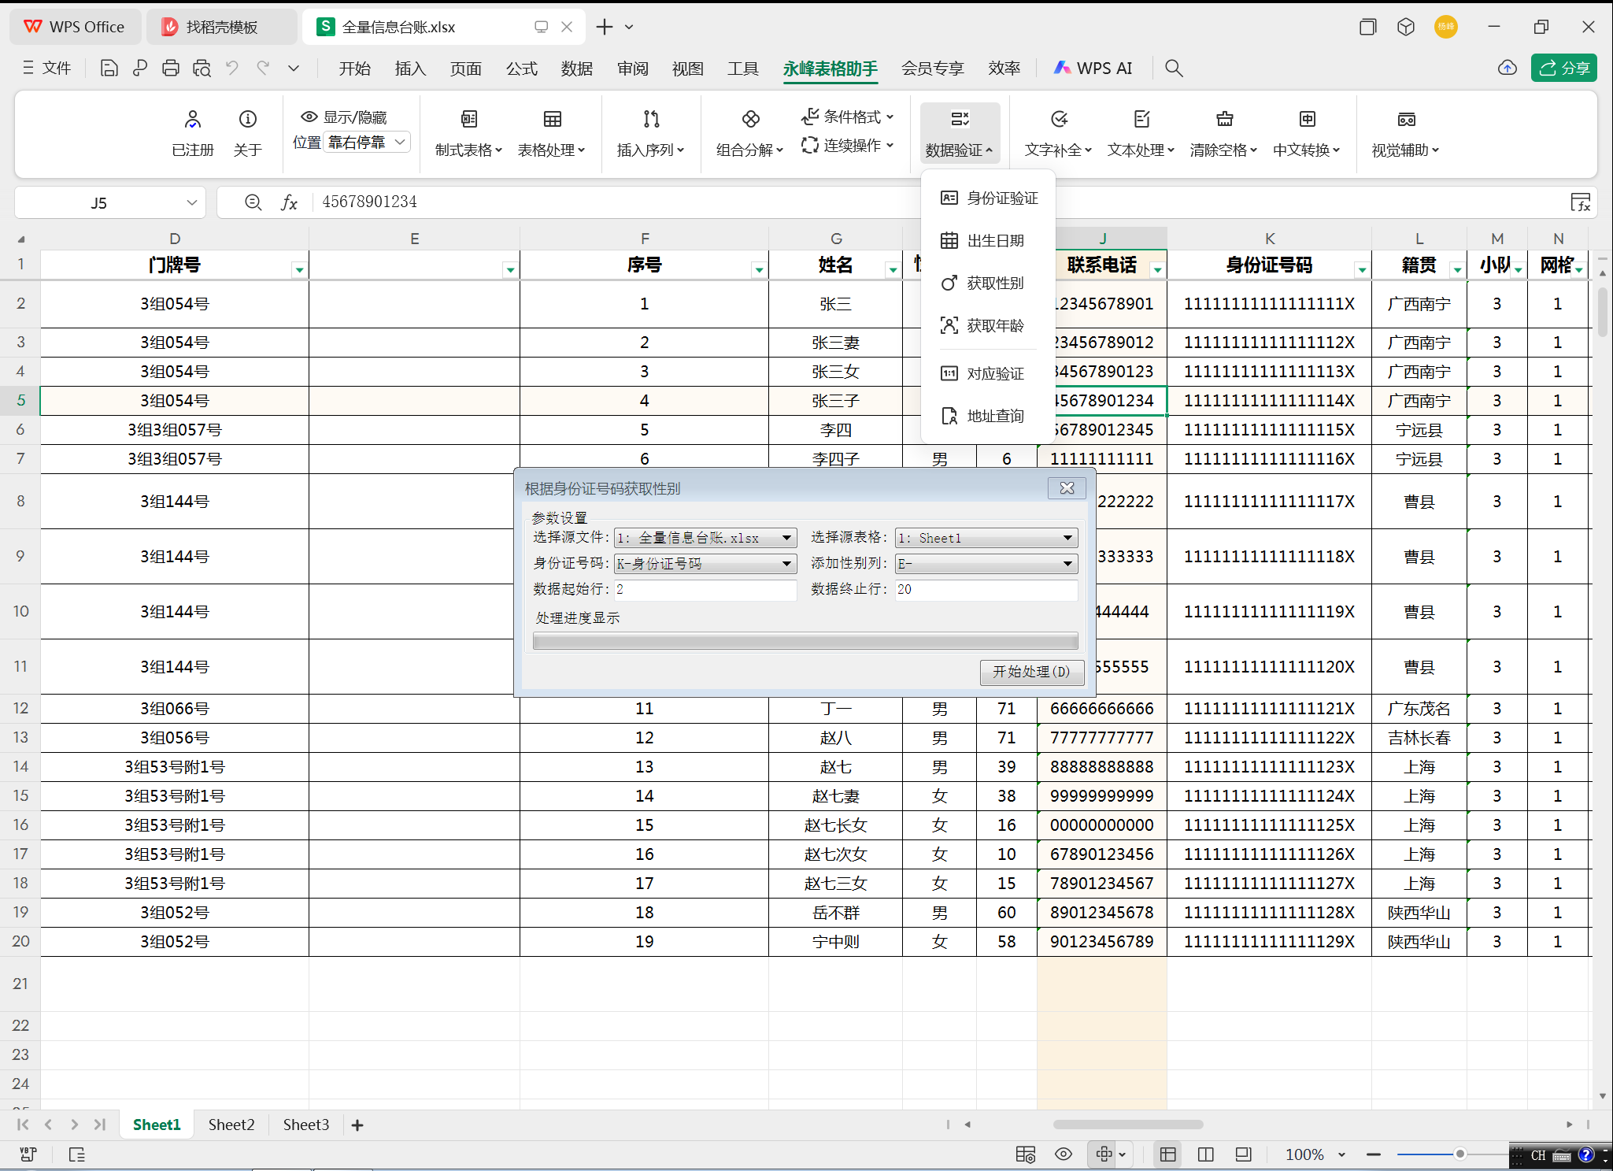Open the 清除空格 tool
1613x1171 pixels.
point(1223,120)
